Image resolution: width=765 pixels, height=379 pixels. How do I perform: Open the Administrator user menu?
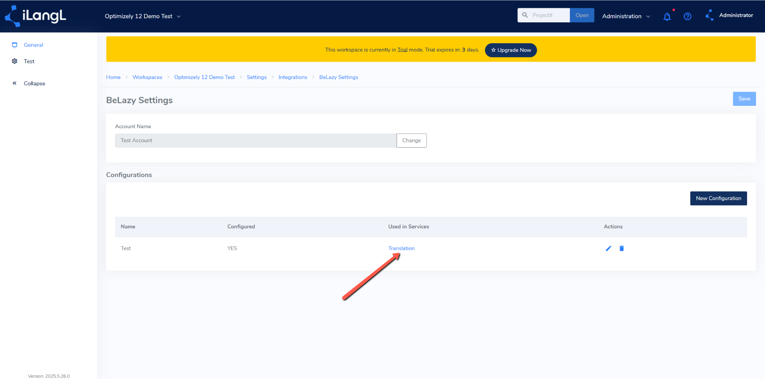[736, 15]
